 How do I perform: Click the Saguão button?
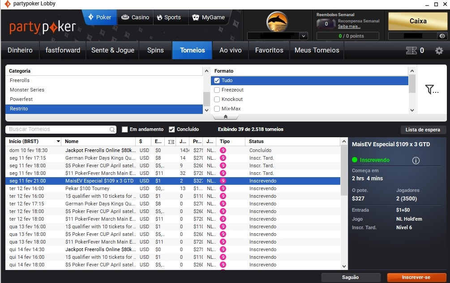351,277
